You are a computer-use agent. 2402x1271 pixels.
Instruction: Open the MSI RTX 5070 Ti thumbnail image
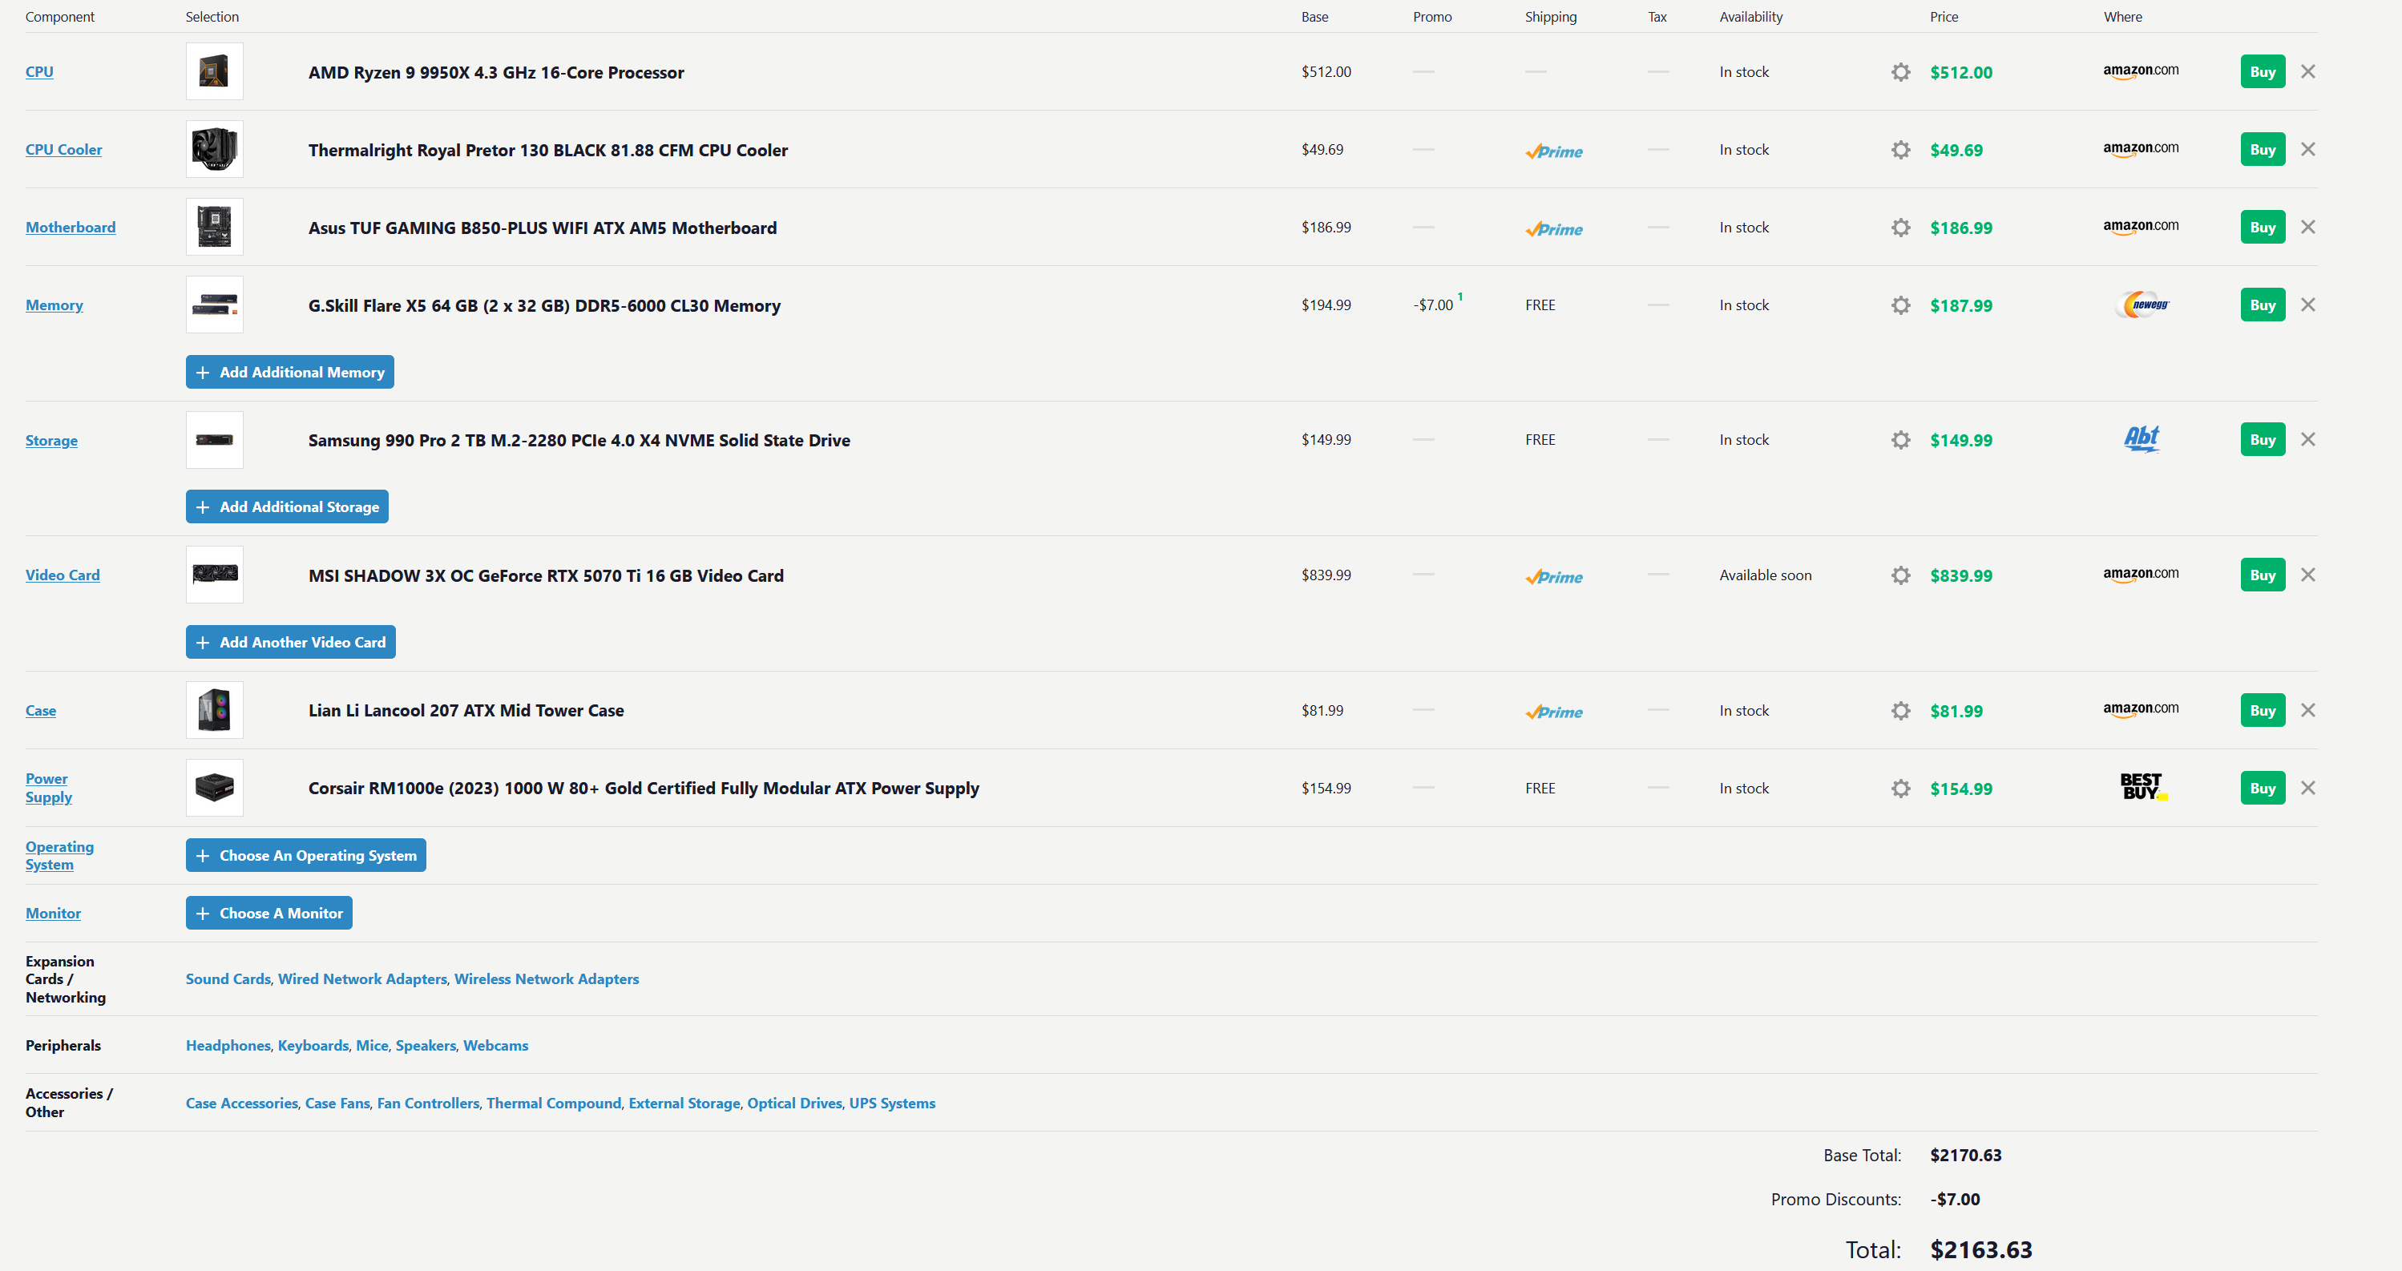pos(215,575)
